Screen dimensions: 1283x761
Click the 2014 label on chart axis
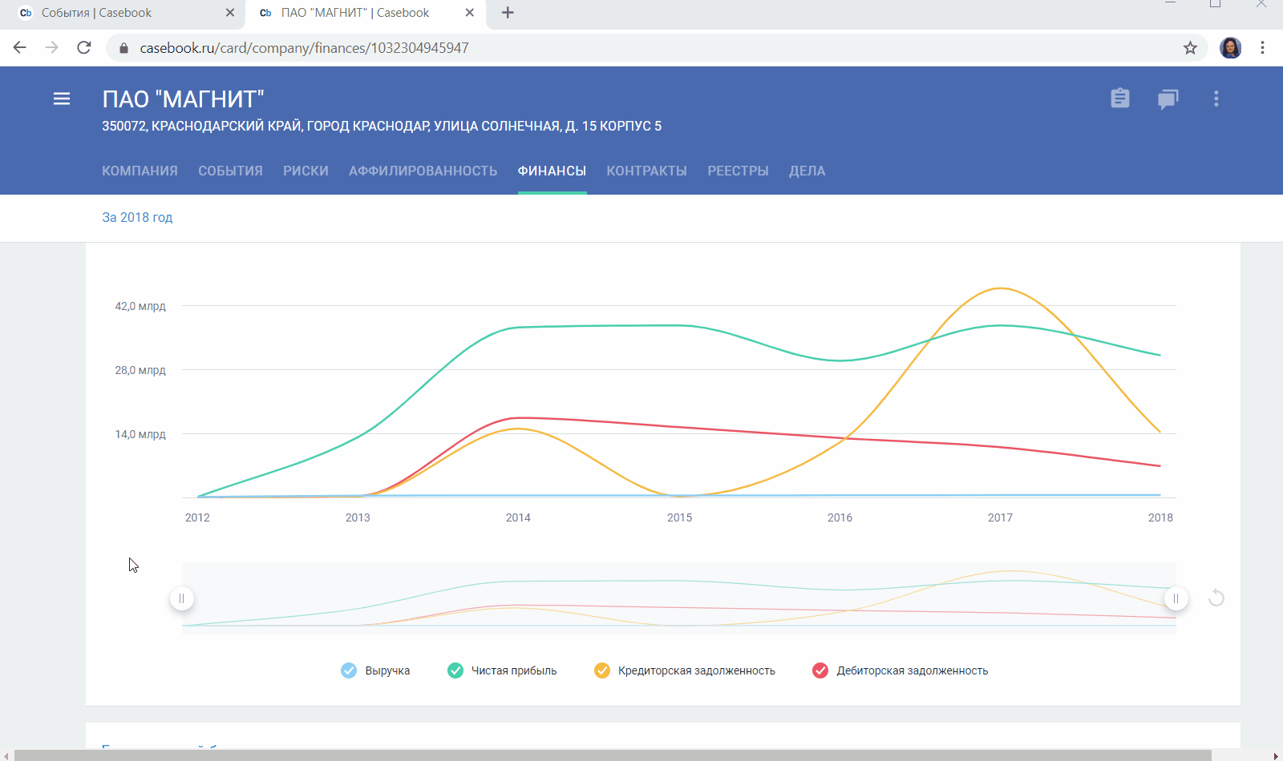pos(518,517)
